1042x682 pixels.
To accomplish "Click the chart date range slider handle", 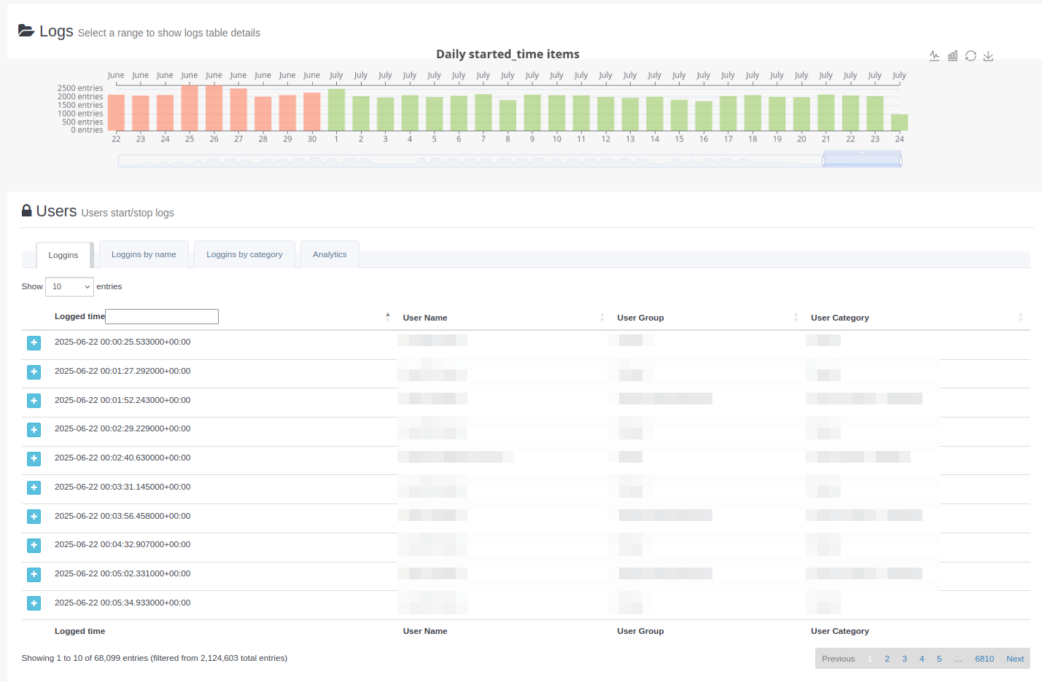I will pyautogui.click(x=824, y=160).
